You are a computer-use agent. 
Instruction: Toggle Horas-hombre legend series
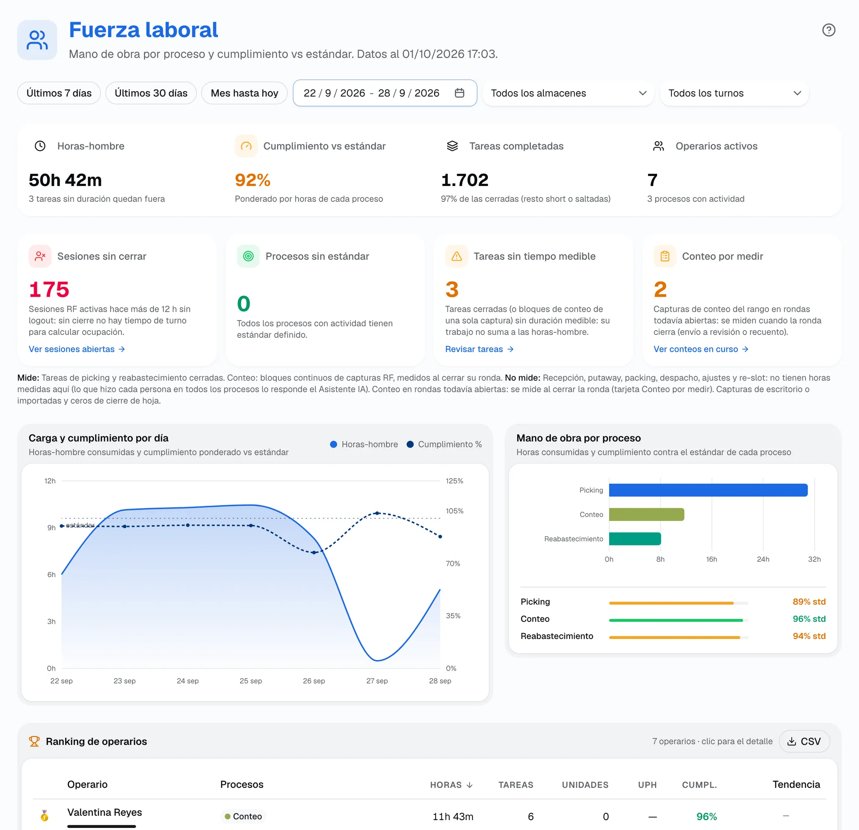pos(364,444)
